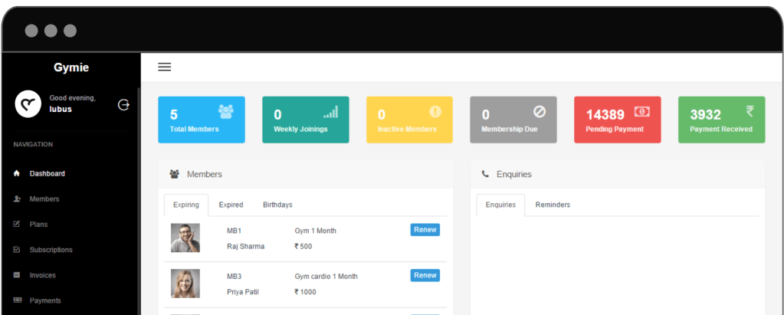The image size is (784, 315).
Task: Click Raj Sharma's photo thumbnail
Action: [185, 238]
